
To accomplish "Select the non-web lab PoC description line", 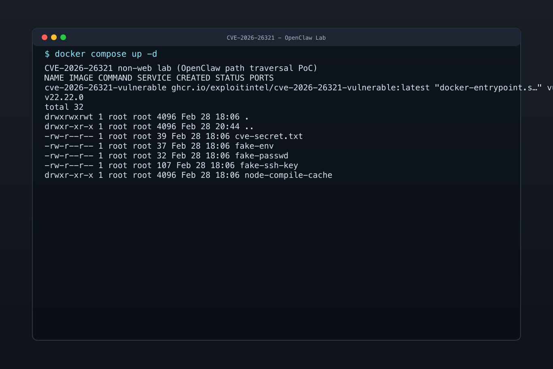I will tap(181, 68).
